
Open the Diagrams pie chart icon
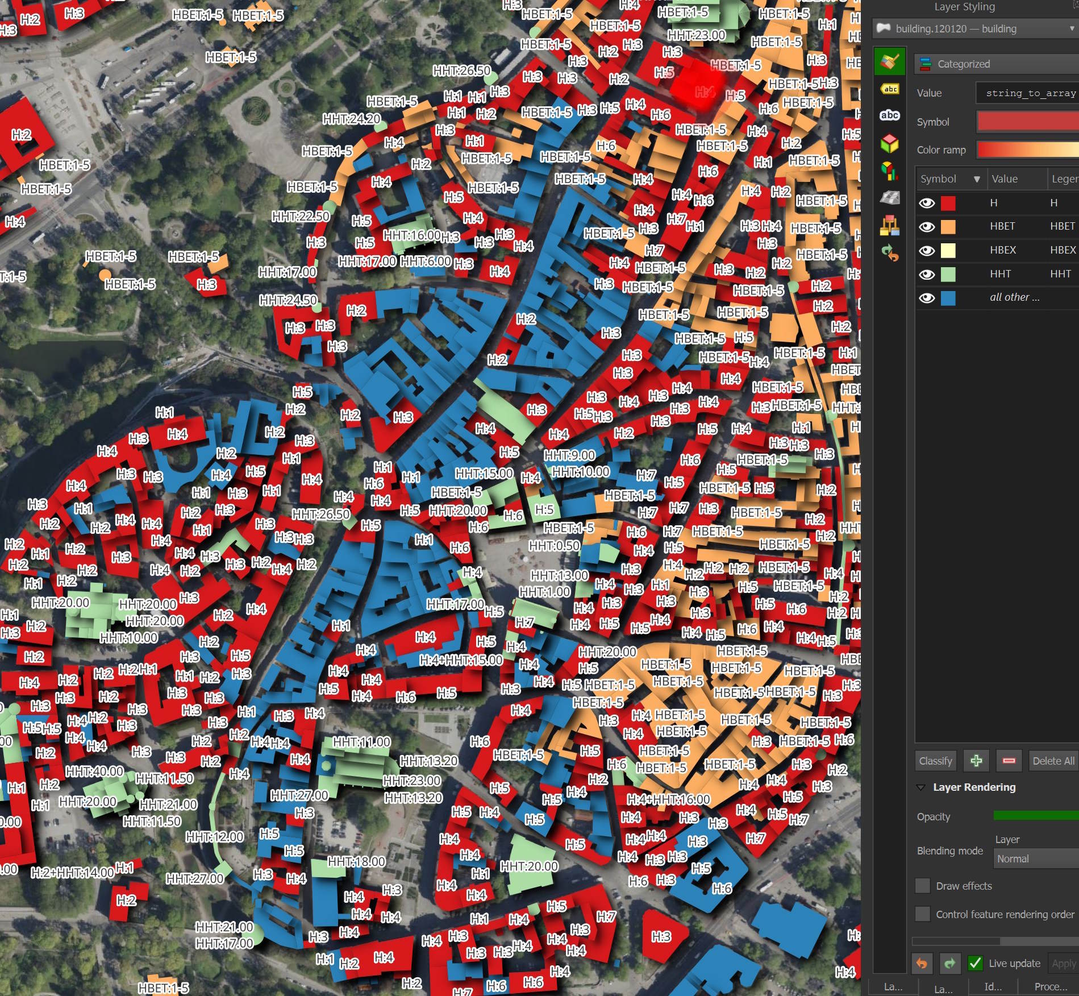click(x=889, y=171)
